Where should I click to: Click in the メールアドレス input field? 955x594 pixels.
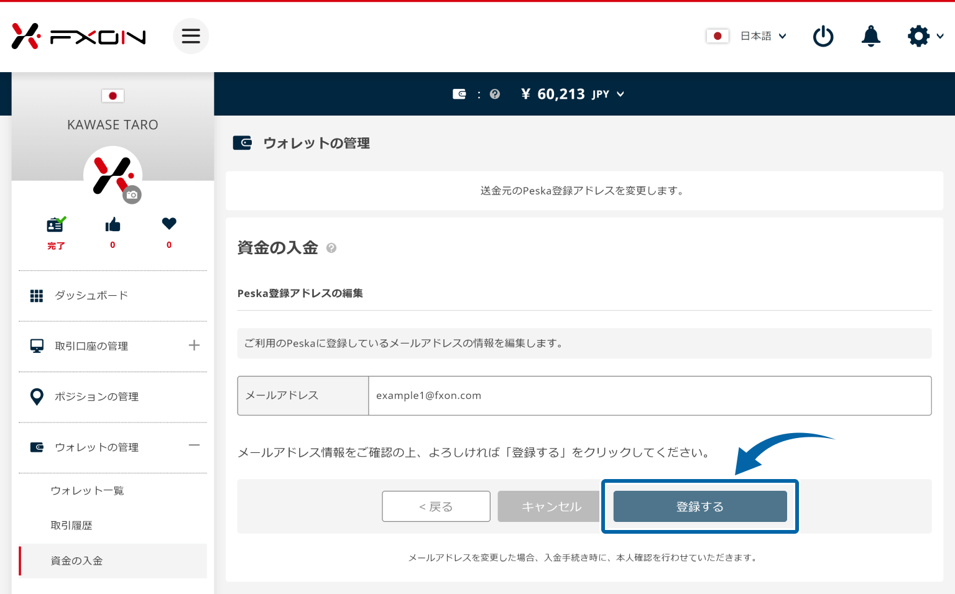point(649,396)
